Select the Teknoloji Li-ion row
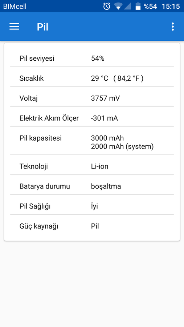This screenshot has width=184, height=327. click(92, 166)
